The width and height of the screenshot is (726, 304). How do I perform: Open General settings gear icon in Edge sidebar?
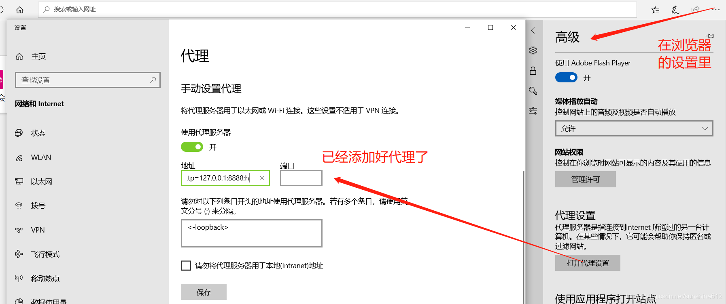(x=533, y=50)
